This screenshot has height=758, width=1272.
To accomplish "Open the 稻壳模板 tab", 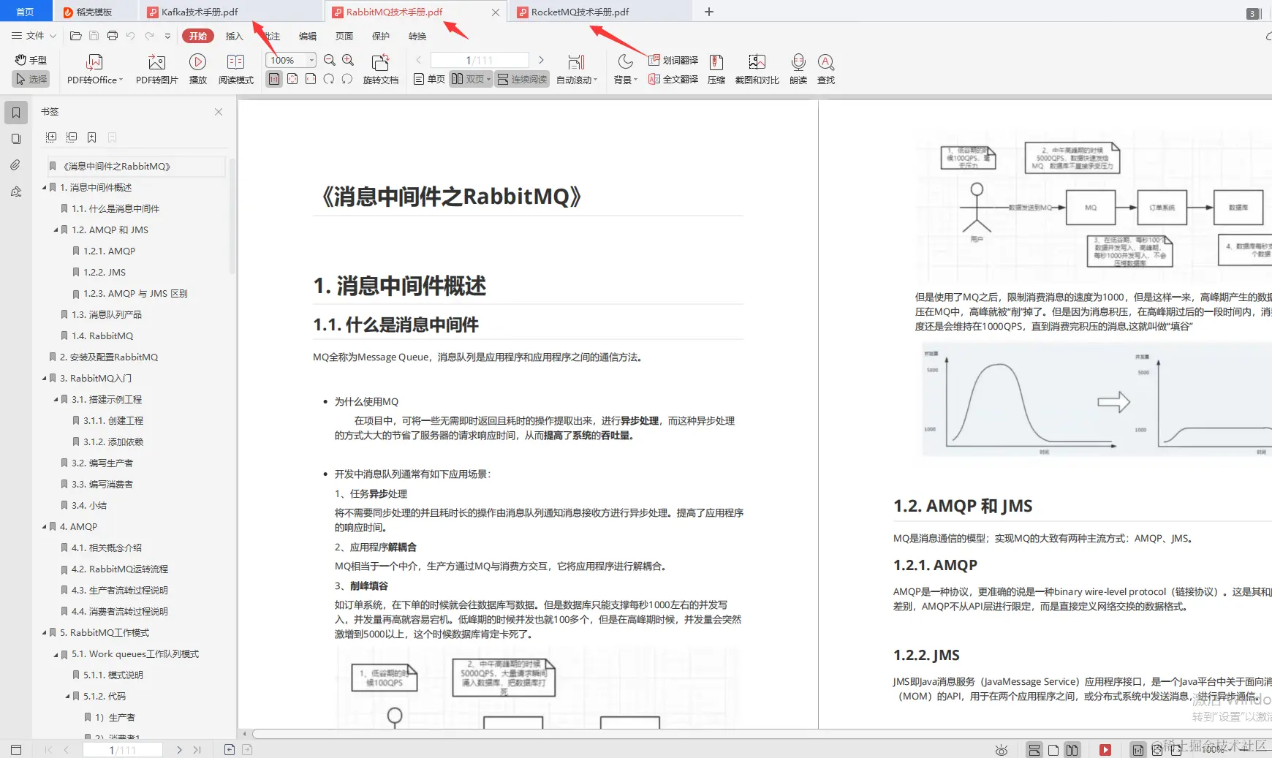I will coord(95,12).
